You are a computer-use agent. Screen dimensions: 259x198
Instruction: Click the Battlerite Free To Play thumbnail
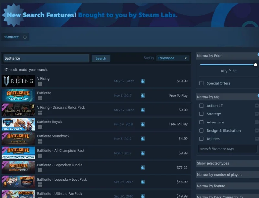click(x=18, y=95)
